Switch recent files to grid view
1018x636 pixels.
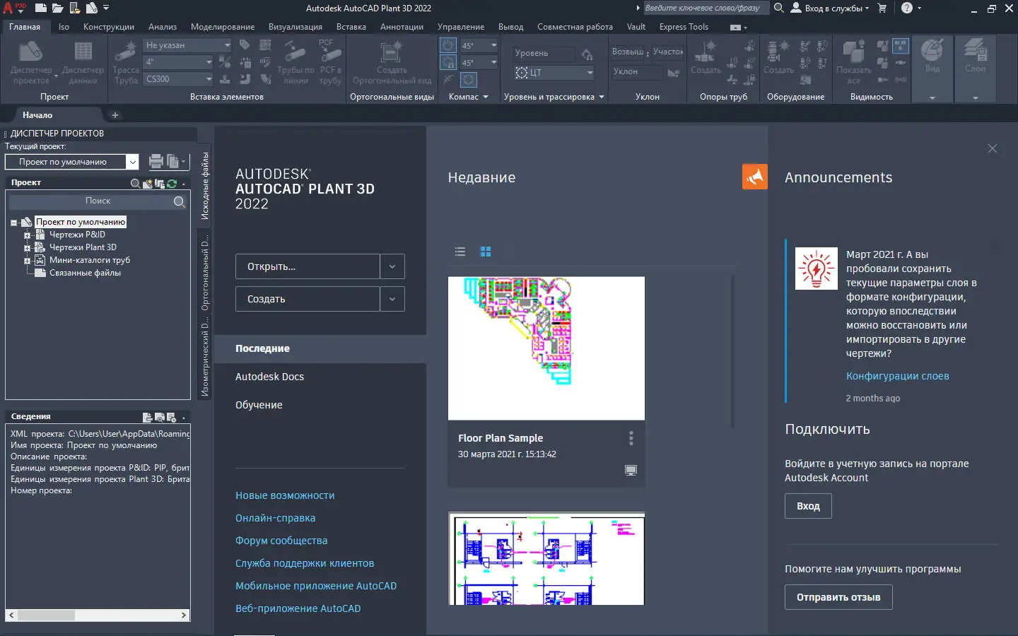click(486, 252)
